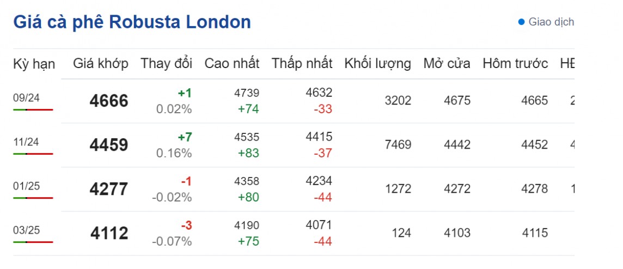Click the Thay đổi column header
Screen dimensions: 623x269
166,63
